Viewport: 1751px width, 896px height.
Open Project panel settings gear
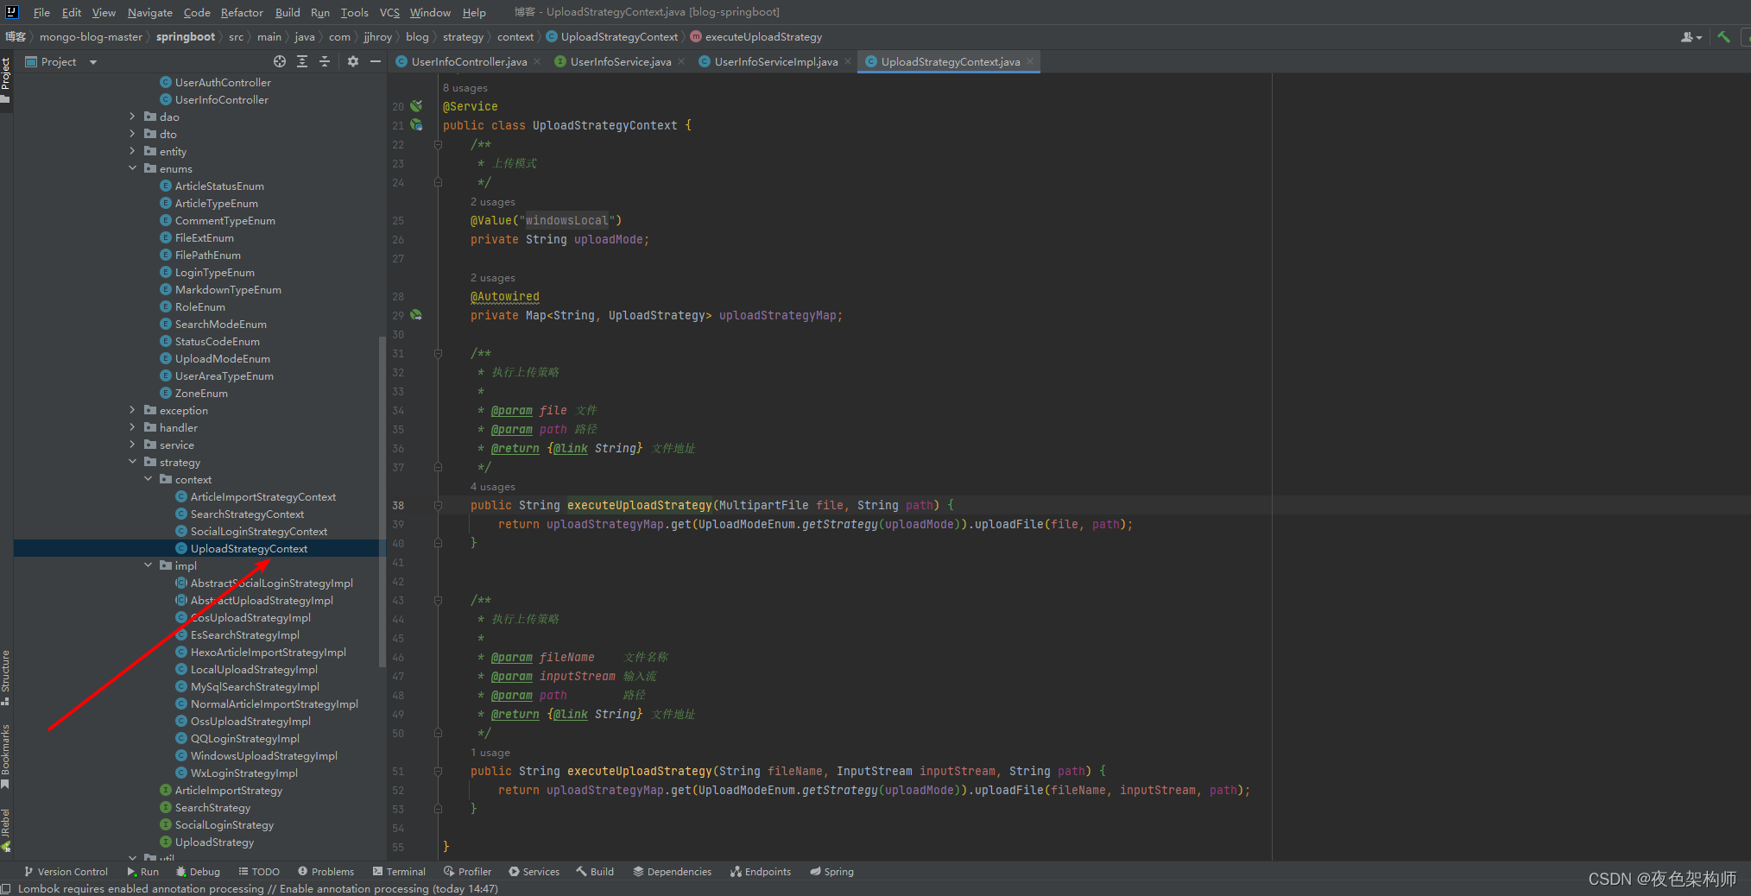coord(353,61)
